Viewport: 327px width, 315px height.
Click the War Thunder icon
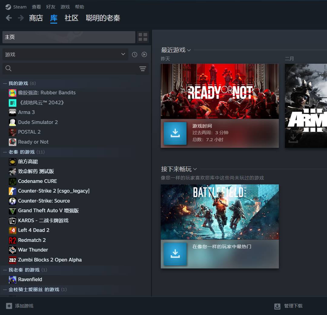point(12,250)
